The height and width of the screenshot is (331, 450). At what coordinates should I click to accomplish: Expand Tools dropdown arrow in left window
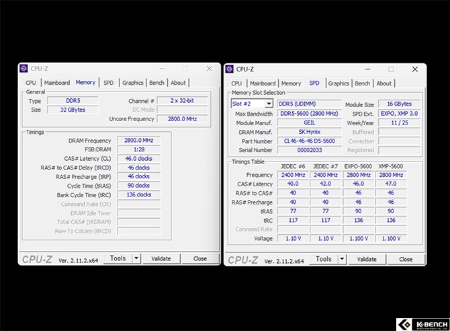point(136,258)
